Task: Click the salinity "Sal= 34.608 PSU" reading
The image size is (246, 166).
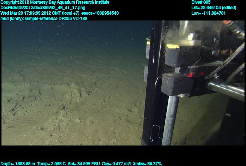Action: pyautogui.click(x=84, y=164)
